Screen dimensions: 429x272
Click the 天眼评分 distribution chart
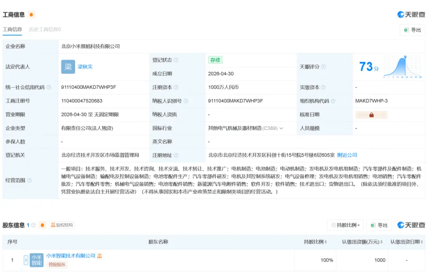(x=403, y=67)
